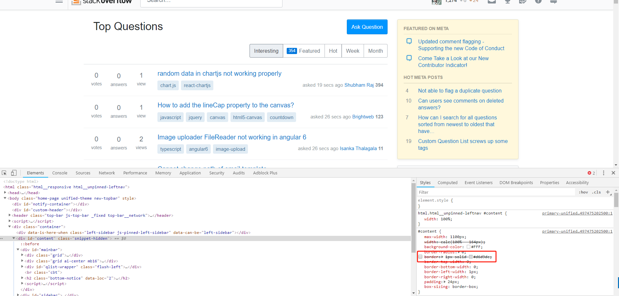Open the Event Listeners tab
This screenshot has height=296, width=619.
(x=478, y=183)
